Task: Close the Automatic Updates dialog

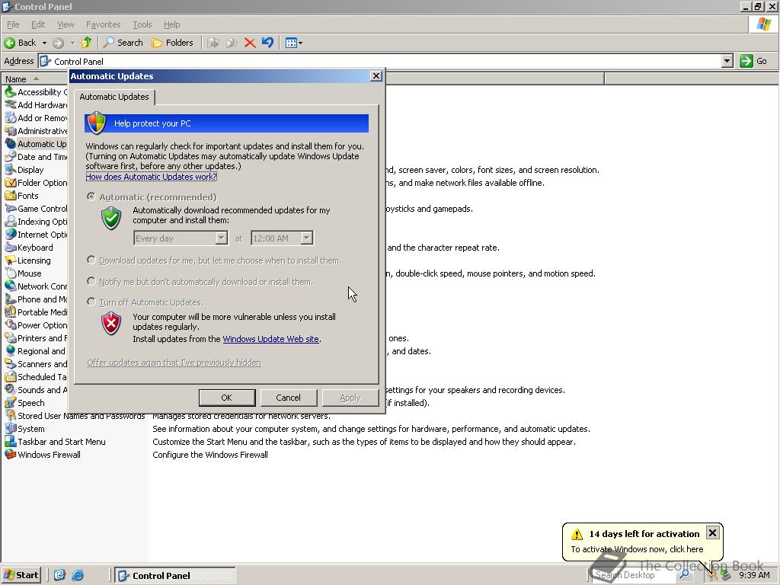Action: tap(376, 75)
